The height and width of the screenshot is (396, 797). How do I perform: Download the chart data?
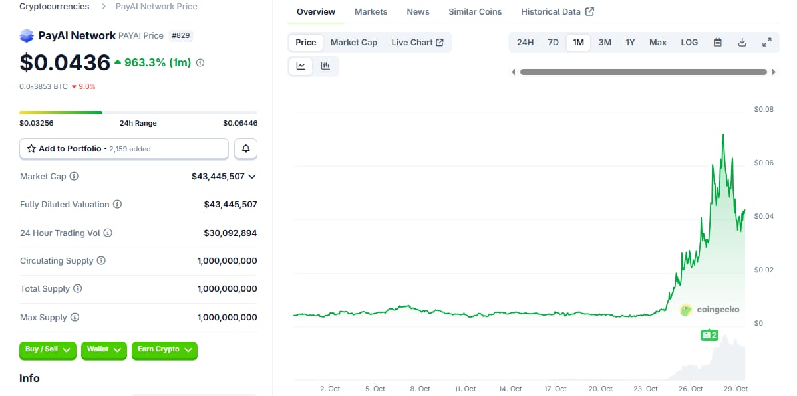pyautogui.click(x=742, y=43)
